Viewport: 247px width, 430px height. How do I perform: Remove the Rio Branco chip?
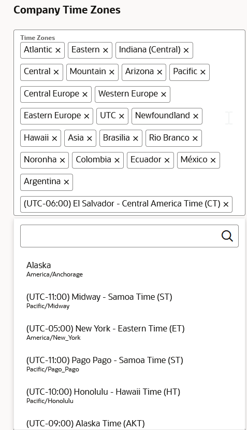[x=195, y=138]
